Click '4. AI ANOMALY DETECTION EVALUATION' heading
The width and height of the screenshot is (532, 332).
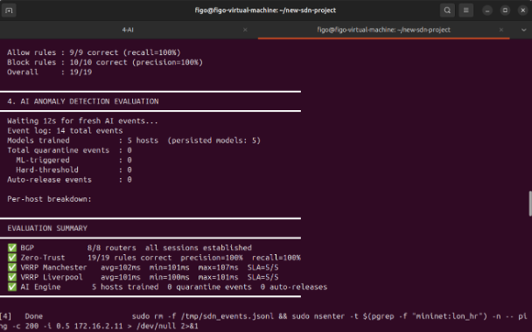[x=83, y=101]
